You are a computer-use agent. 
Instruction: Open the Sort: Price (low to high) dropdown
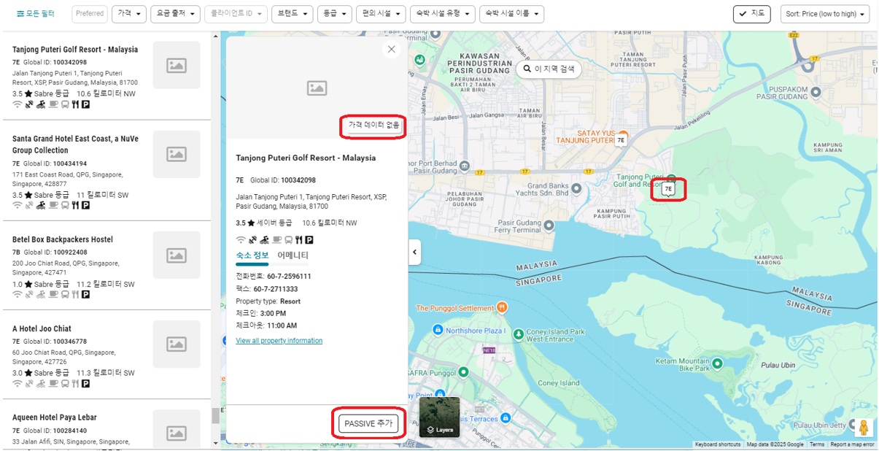click(825, 14)
